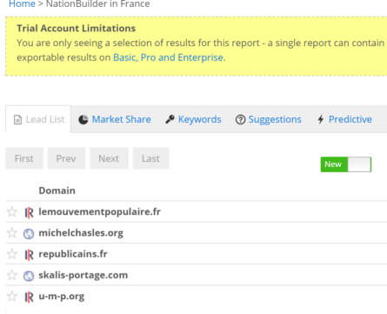The image size is (387, 314).
Task: Open the michelchasles.org domain
Action: point(81,233)
